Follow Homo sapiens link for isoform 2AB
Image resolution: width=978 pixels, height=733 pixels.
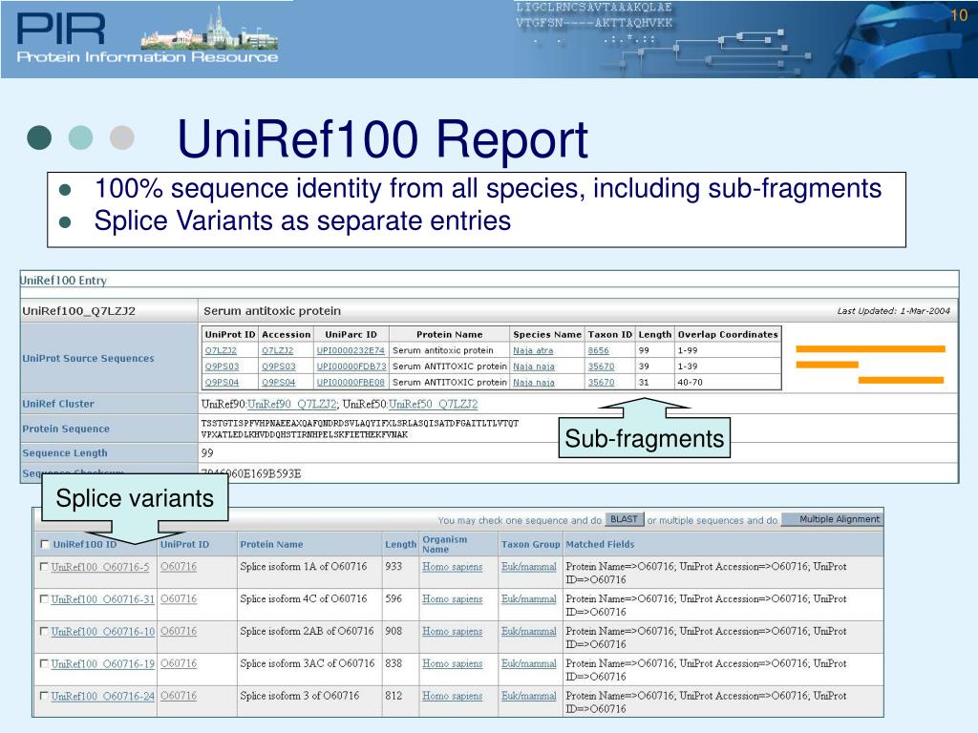452,632
